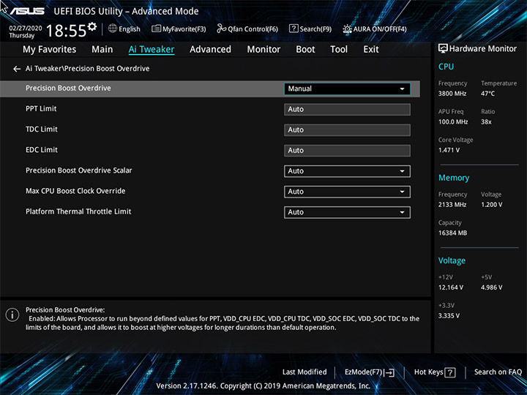Open MyFavorite(F3) folder icon
Screen dimensions: 527x395
pyautogui.click(x=157, y=29)
